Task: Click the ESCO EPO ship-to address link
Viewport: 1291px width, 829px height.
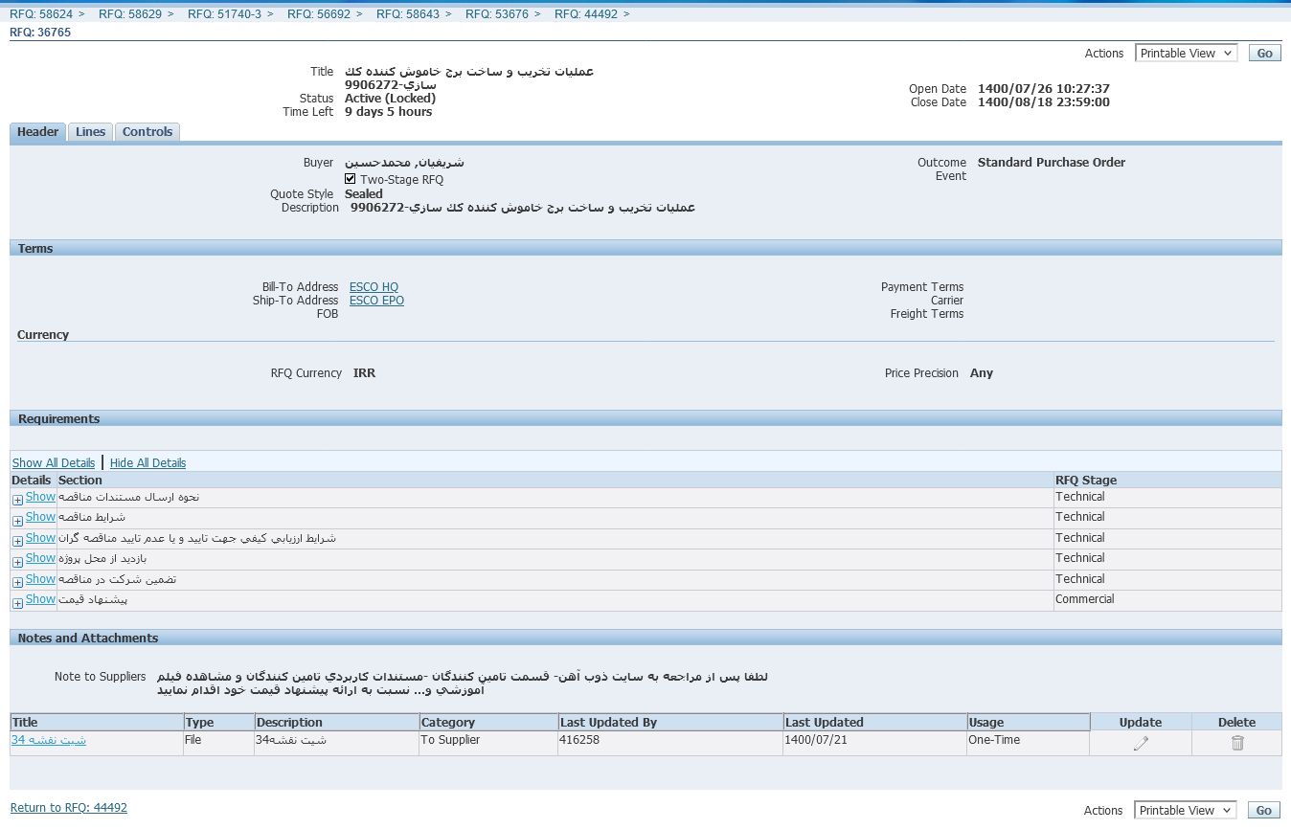Action: [376, 301]
